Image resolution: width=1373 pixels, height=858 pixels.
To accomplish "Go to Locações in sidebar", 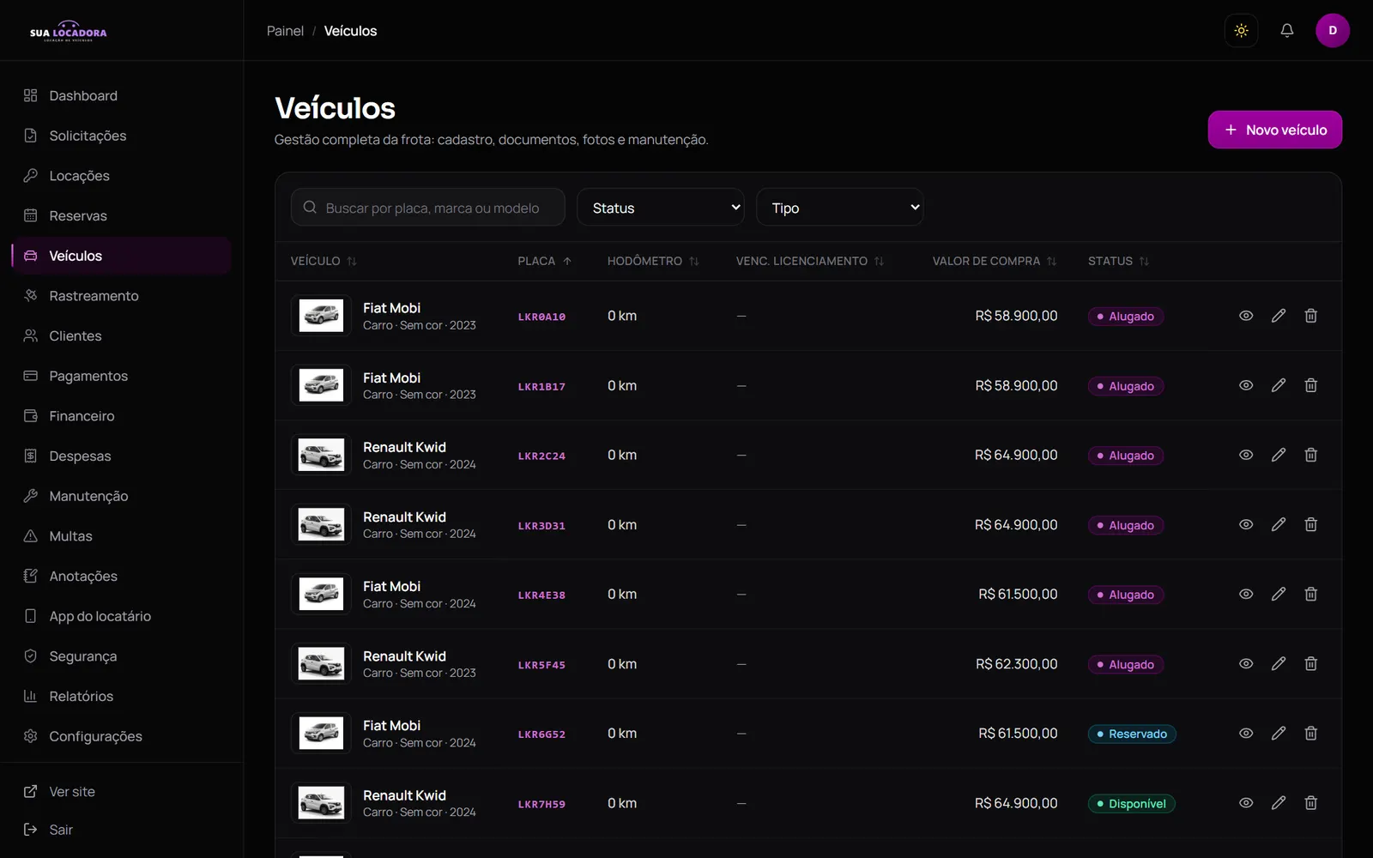I will coord(122,176).
